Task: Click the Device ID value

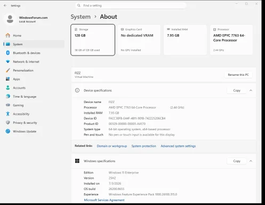Action: [137, 119]
